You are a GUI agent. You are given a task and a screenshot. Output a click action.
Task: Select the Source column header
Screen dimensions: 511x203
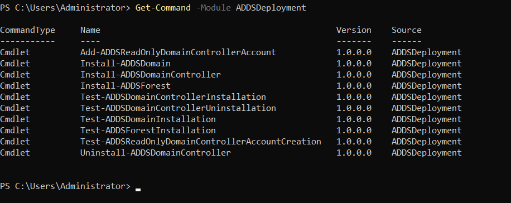[x=406, y=30]
